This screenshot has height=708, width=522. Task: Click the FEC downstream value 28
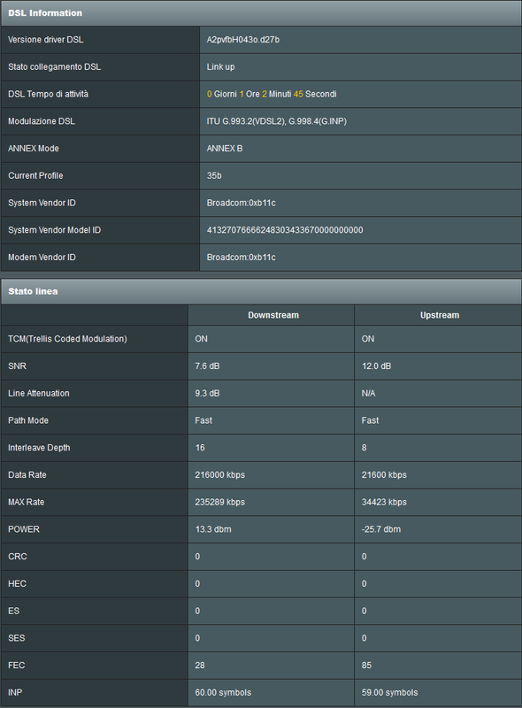point(200,666)
